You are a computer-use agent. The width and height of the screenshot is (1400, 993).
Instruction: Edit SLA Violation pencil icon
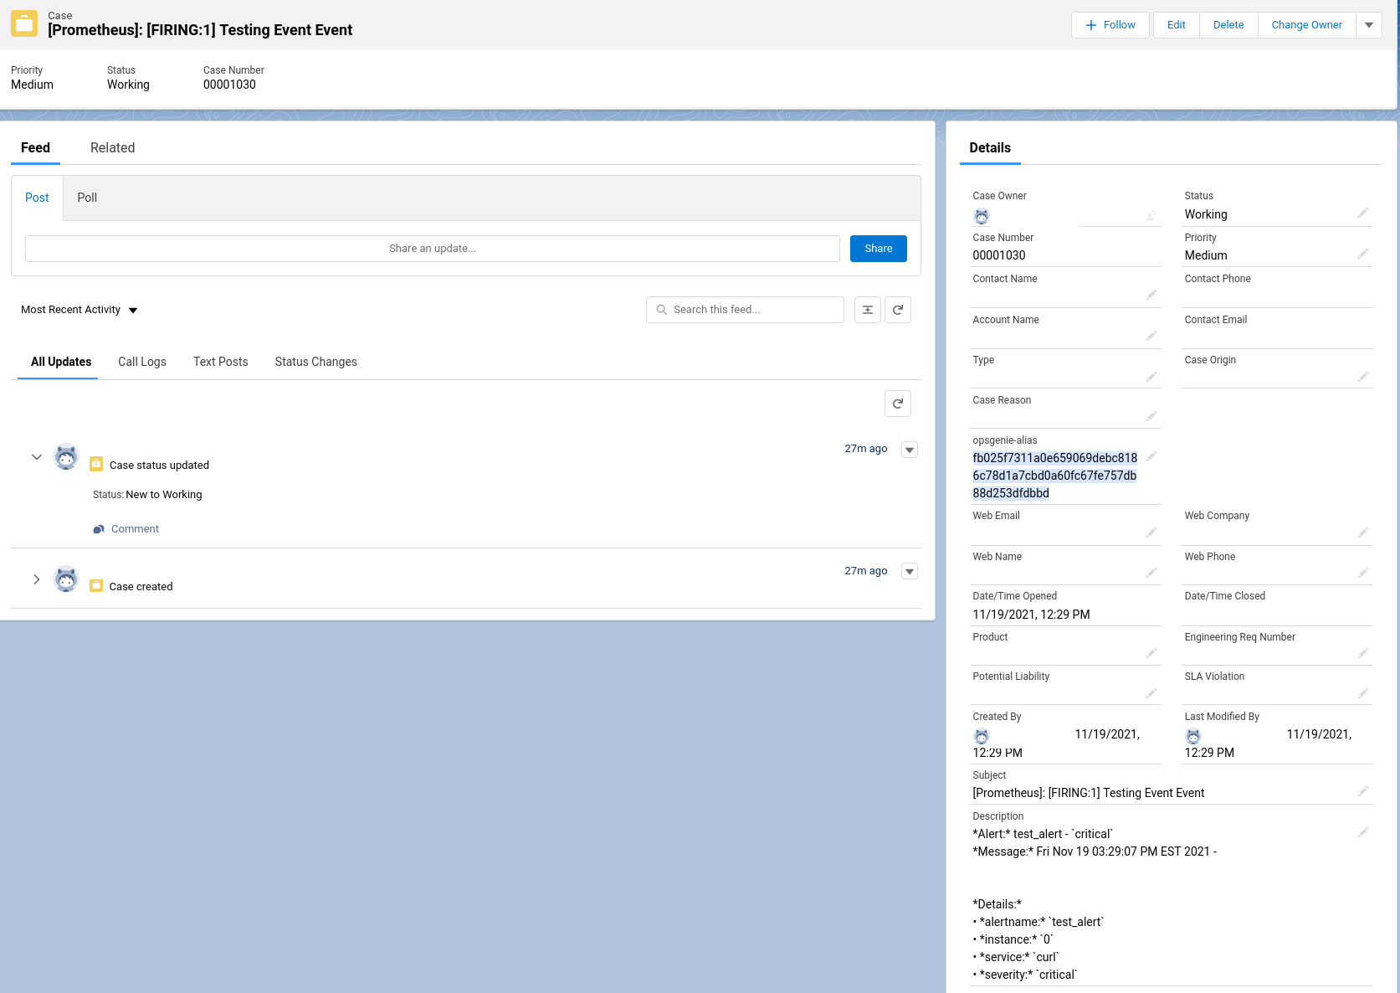(x=1363, y=693)
